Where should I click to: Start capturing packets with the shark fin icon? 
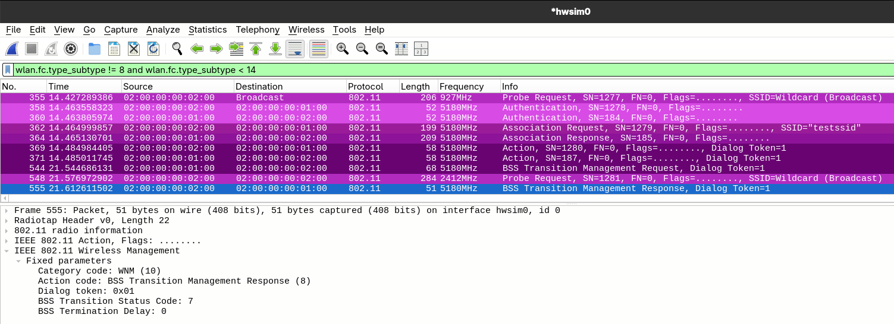[x=12, y=49]
